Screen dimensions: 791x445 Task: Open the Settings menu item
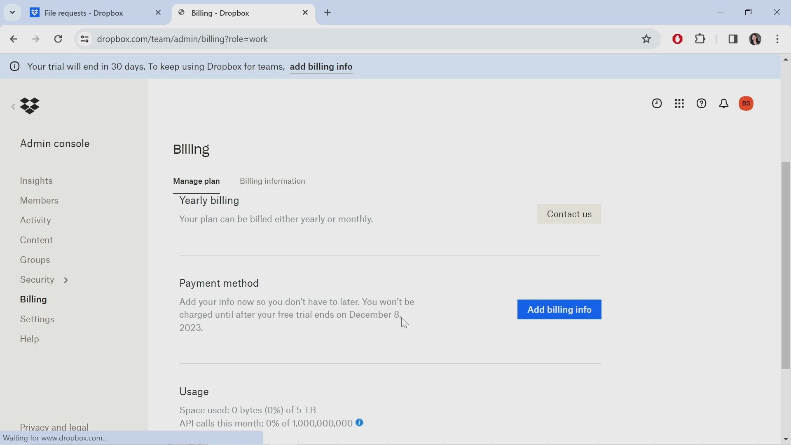(x=37, y=319)
